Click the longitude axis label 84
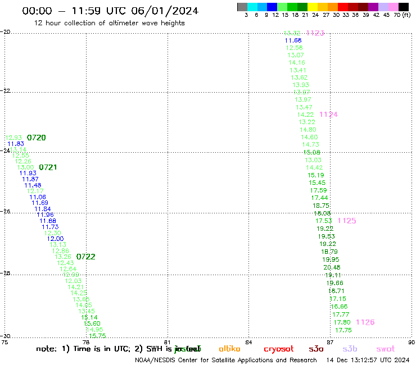This screenshot has width=416, height=365. point(248,342)
